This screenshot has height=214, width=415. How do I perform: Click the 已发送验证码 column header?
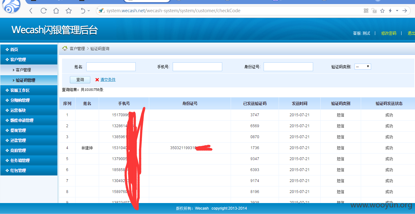click(255, 103)
